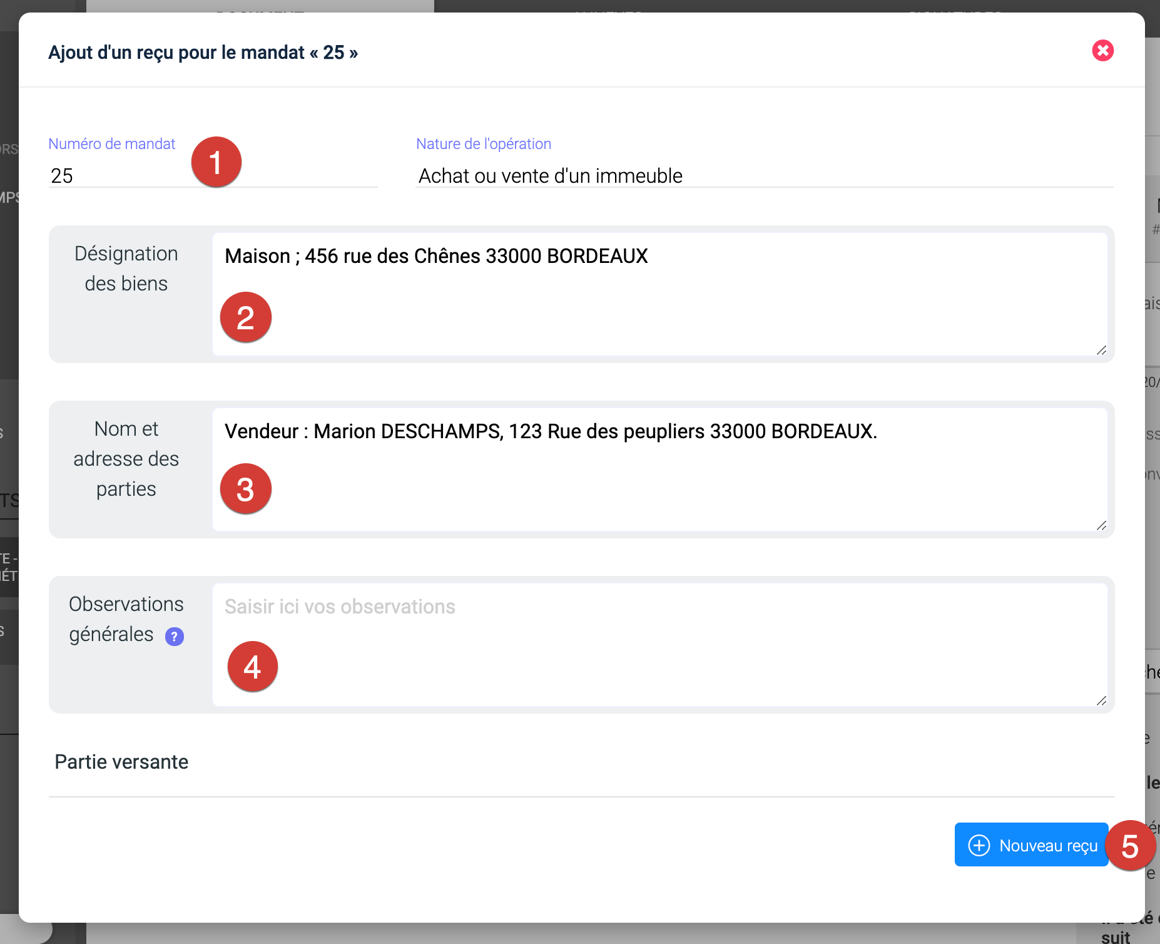
Task: Click the red number 5 marker
Action: coord(1129,846)
